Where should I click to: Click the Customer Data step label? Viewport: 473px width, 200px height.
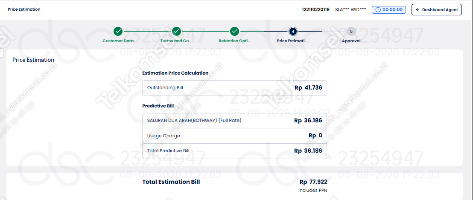click(x=118, y=41)
